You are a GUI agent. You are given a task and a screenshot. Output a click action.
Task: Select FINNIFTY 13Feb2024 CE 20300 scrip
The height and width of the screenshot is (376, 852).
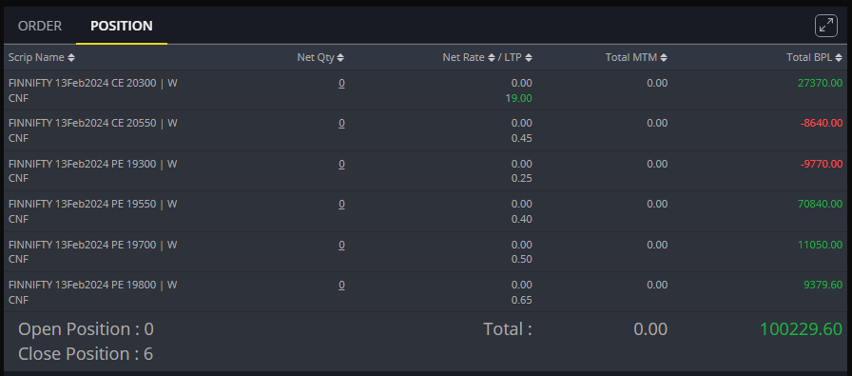click(93, 83)
